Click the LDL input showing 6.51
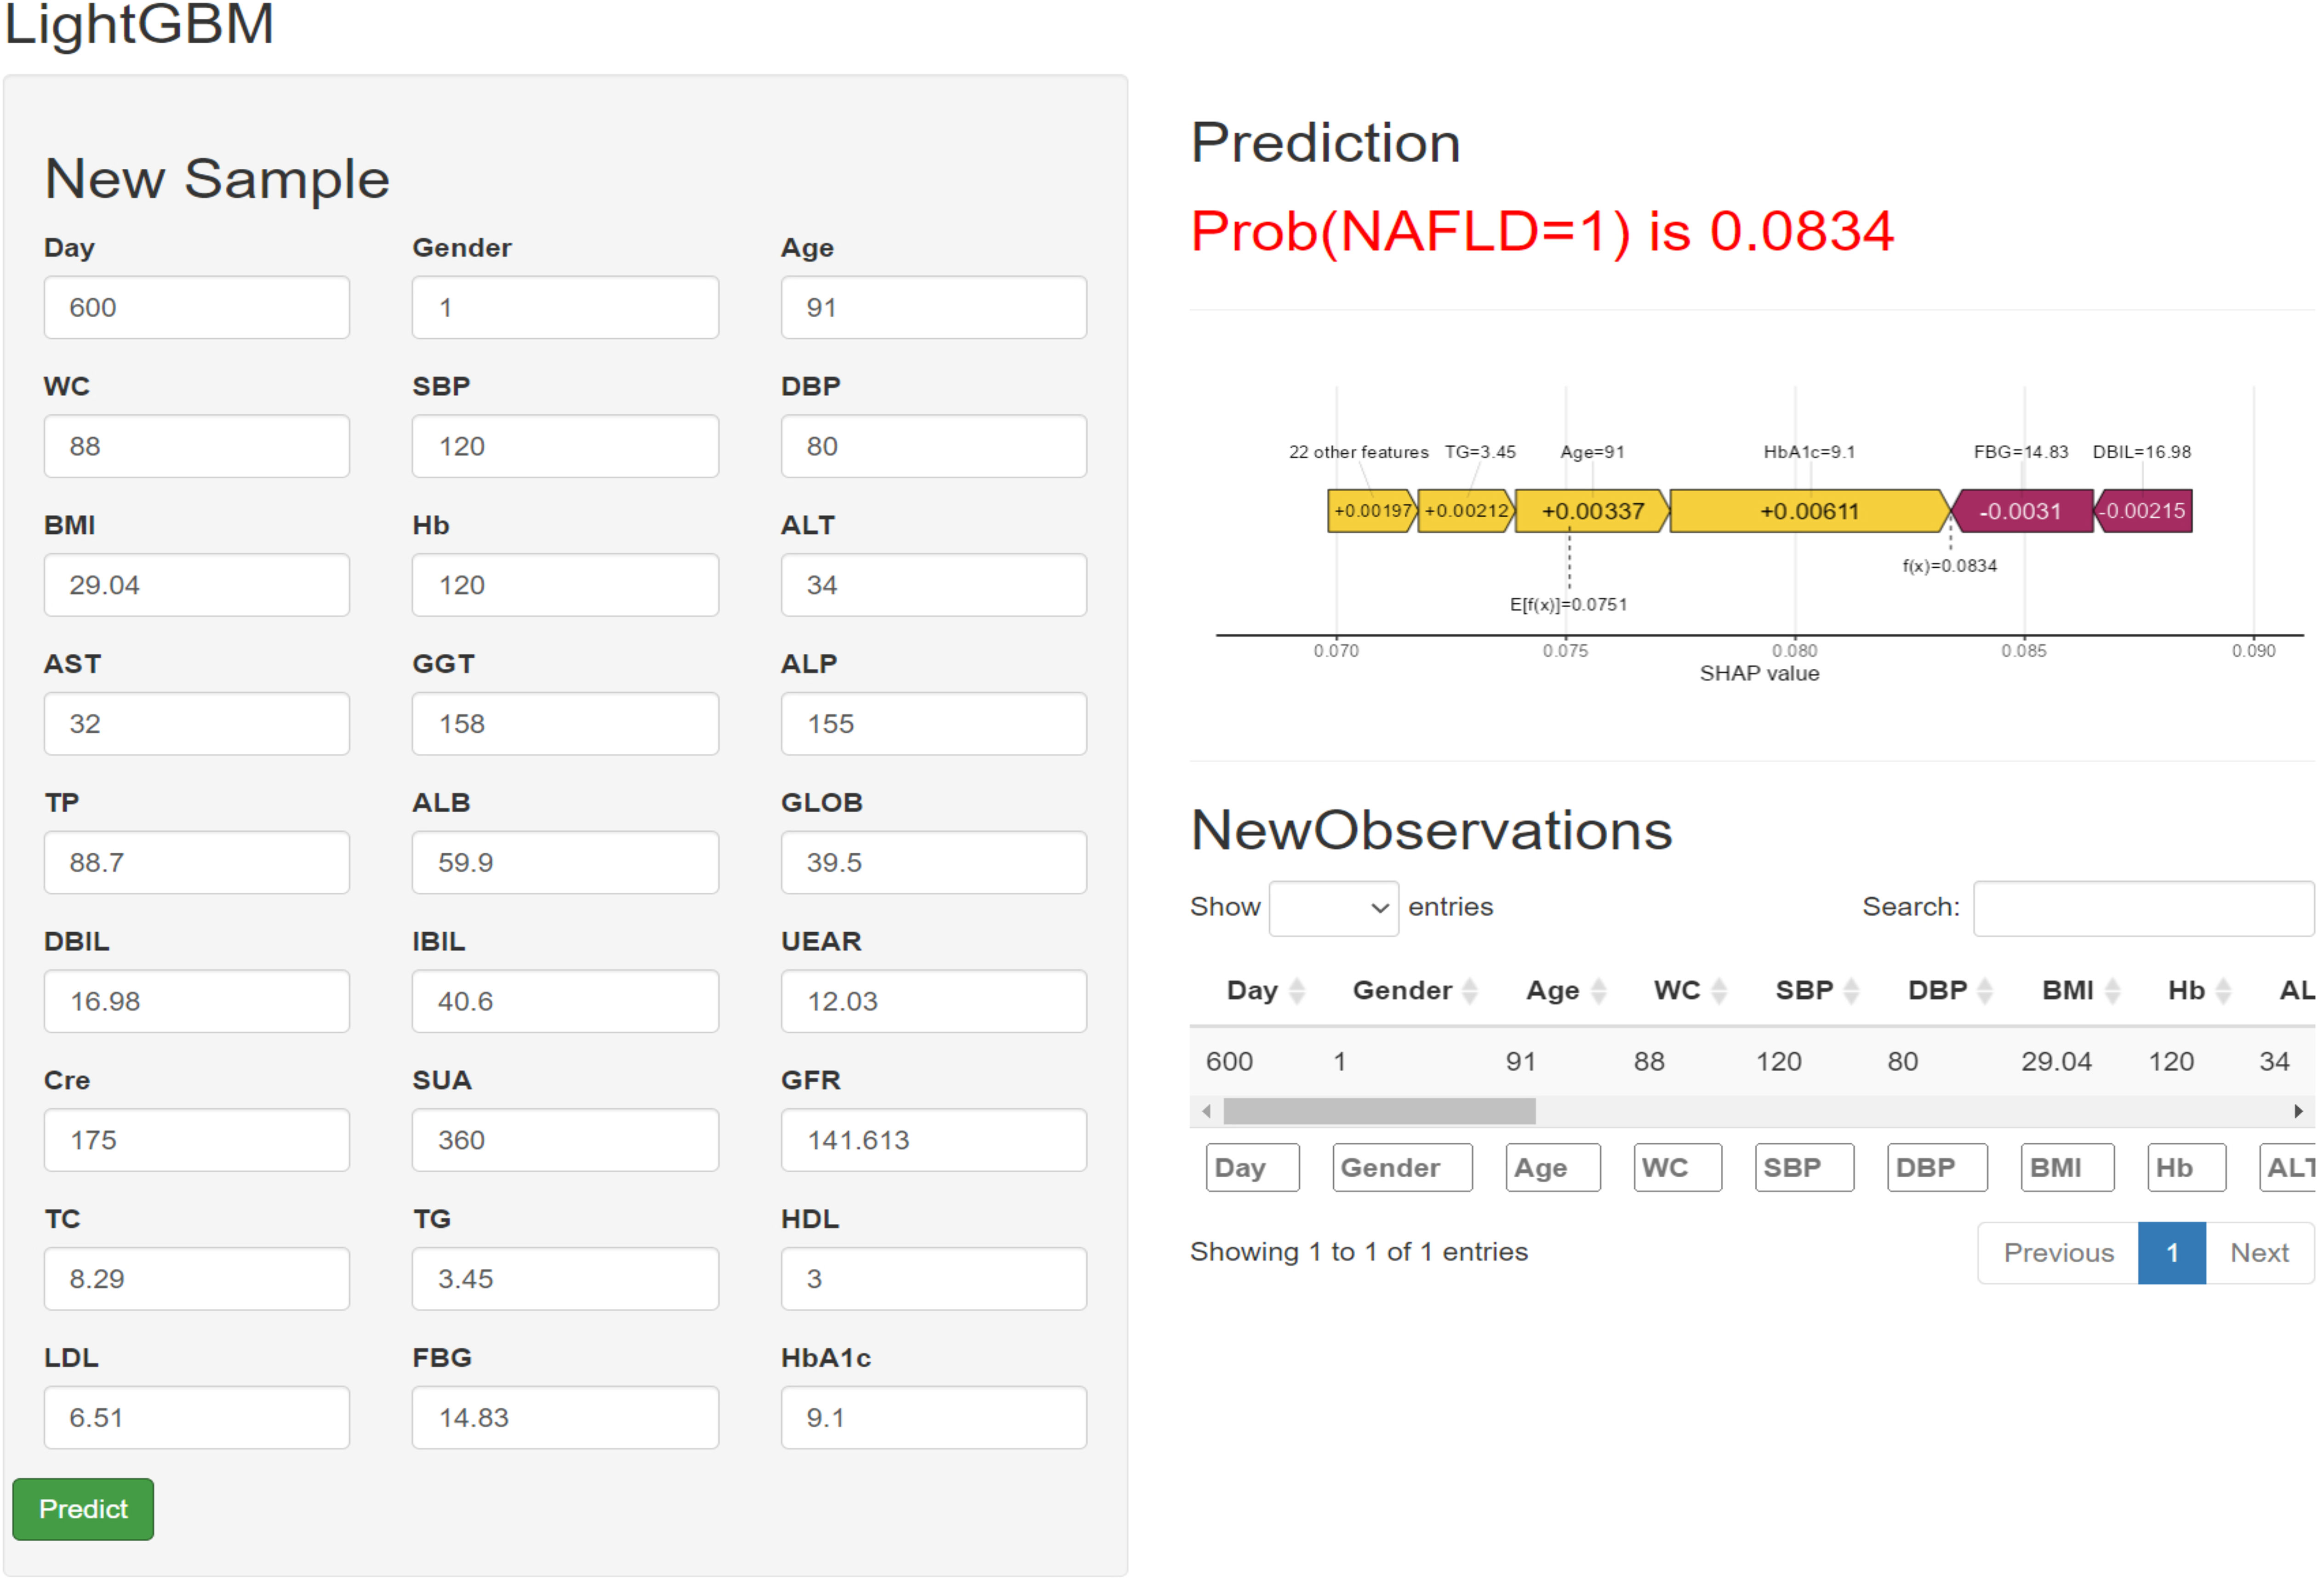The height and width of the screenshot is (1580, 2324). pos(197,1417)
